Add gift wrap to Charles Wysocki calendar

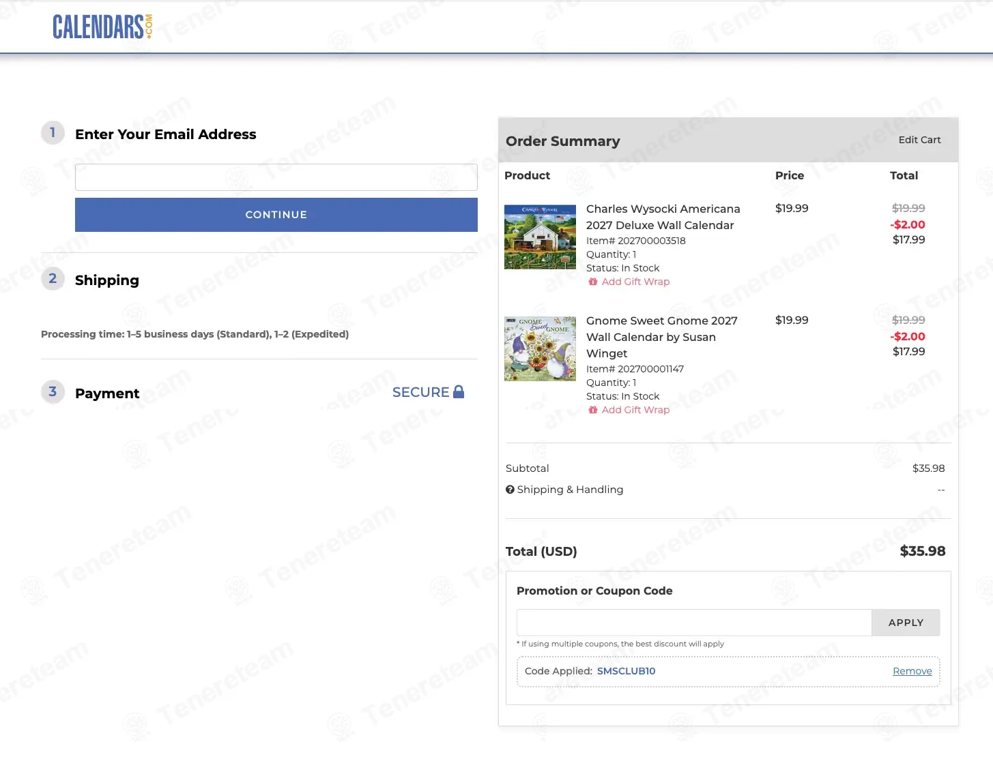[635, 282]
